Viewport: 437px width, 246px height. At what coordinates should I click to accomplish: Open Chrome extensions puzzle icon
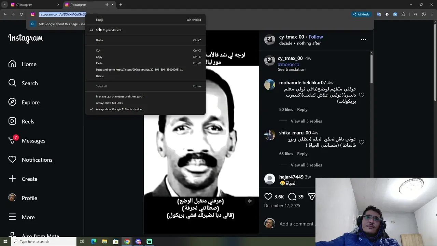(x=403, y=14)
